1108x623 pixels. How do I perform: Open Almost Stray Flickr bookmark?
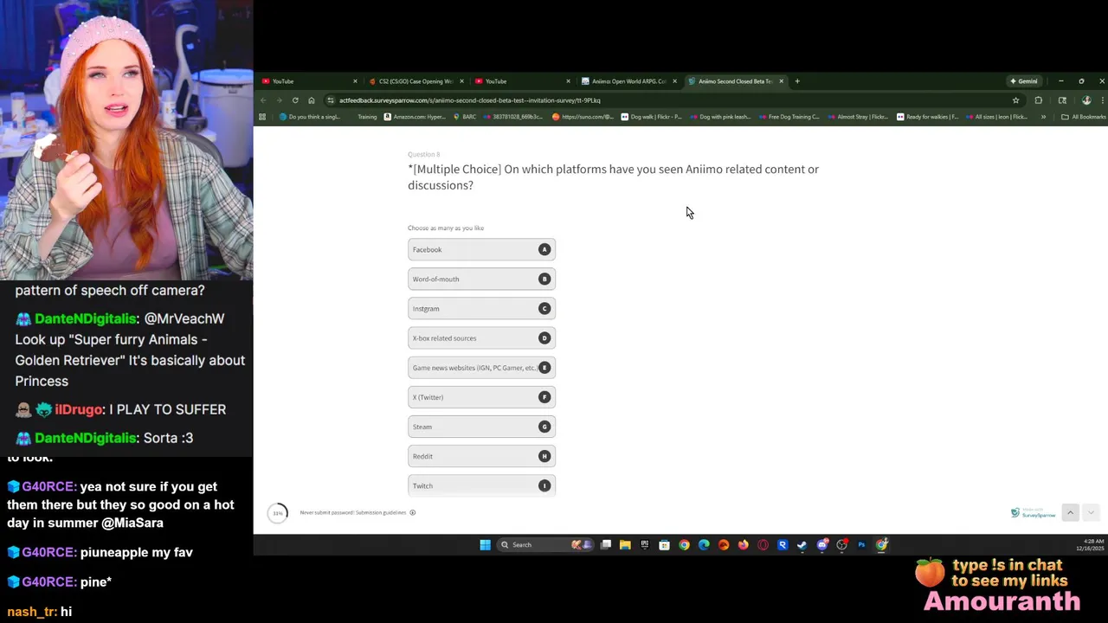pos(857,117)
